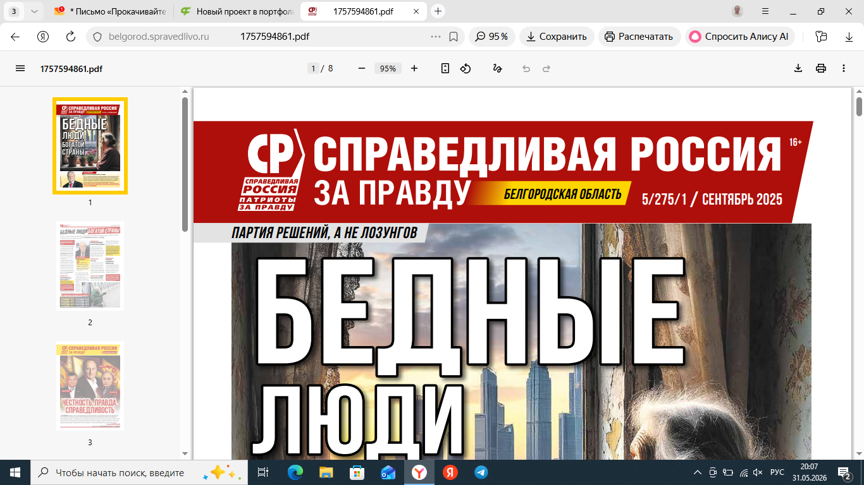The width and height of the screenshot is (864, 485).
Task: Open File Explorer from taskbar
Action: pos(326,472)
